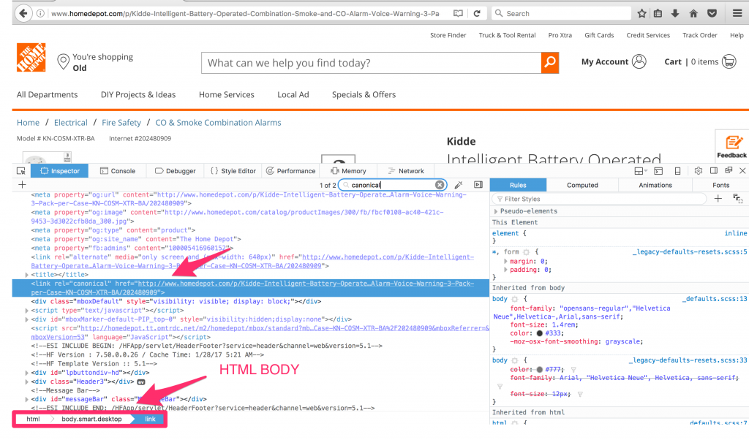Open devtools Toolbox Options gear
Viewport: 749px width, 440px height.
coord(699,171)
